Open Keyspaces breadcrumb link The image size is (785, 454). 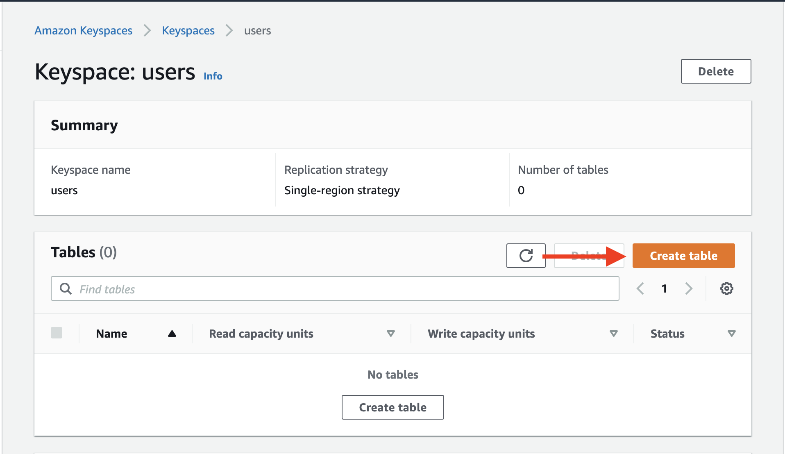pos(188,30)
